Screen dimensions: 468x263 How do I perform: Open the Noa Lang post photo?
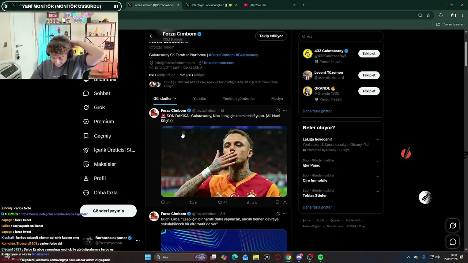pos(224,161)
